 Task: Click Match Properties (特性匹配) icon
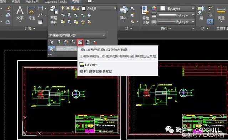[x=146, y=15]
